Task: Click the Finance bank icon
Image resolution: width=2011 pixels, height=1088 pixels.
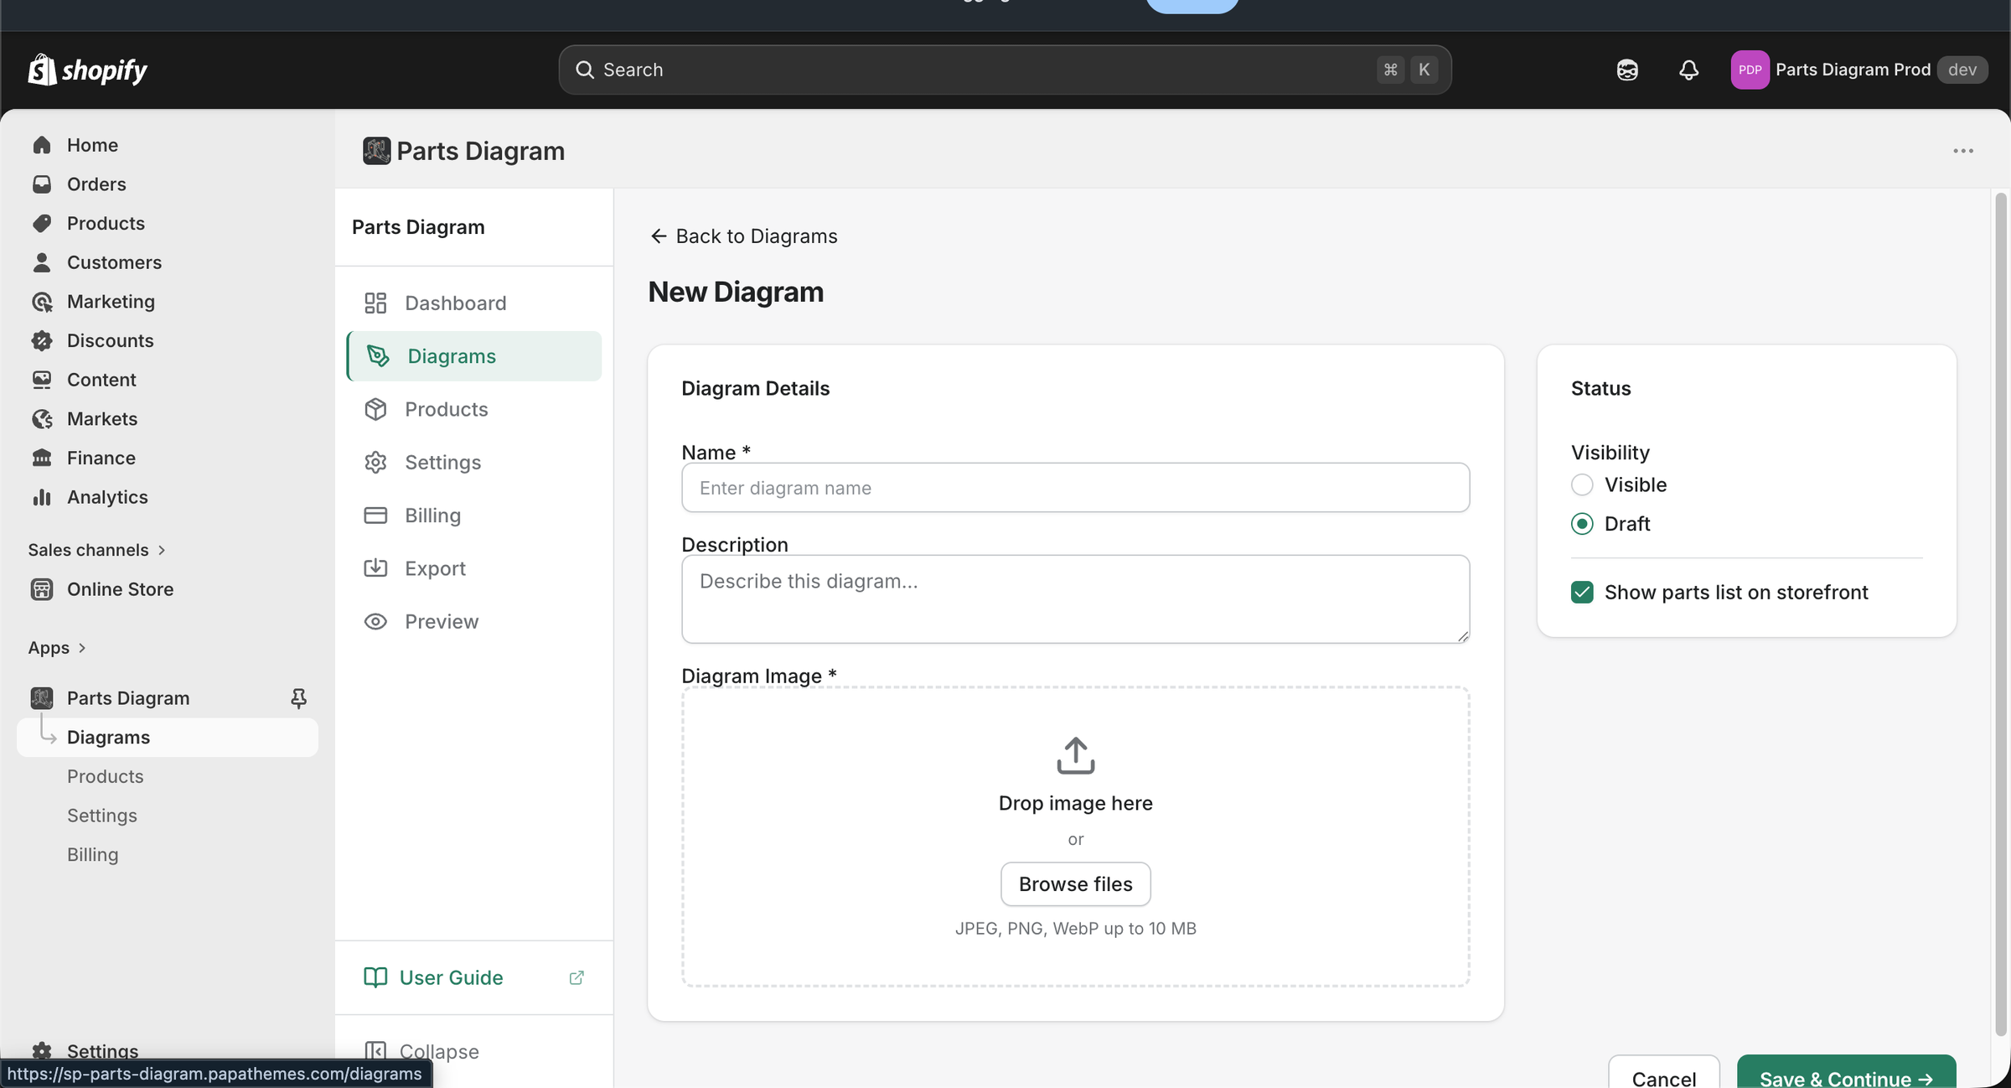Action: click(x=42, y=458)
